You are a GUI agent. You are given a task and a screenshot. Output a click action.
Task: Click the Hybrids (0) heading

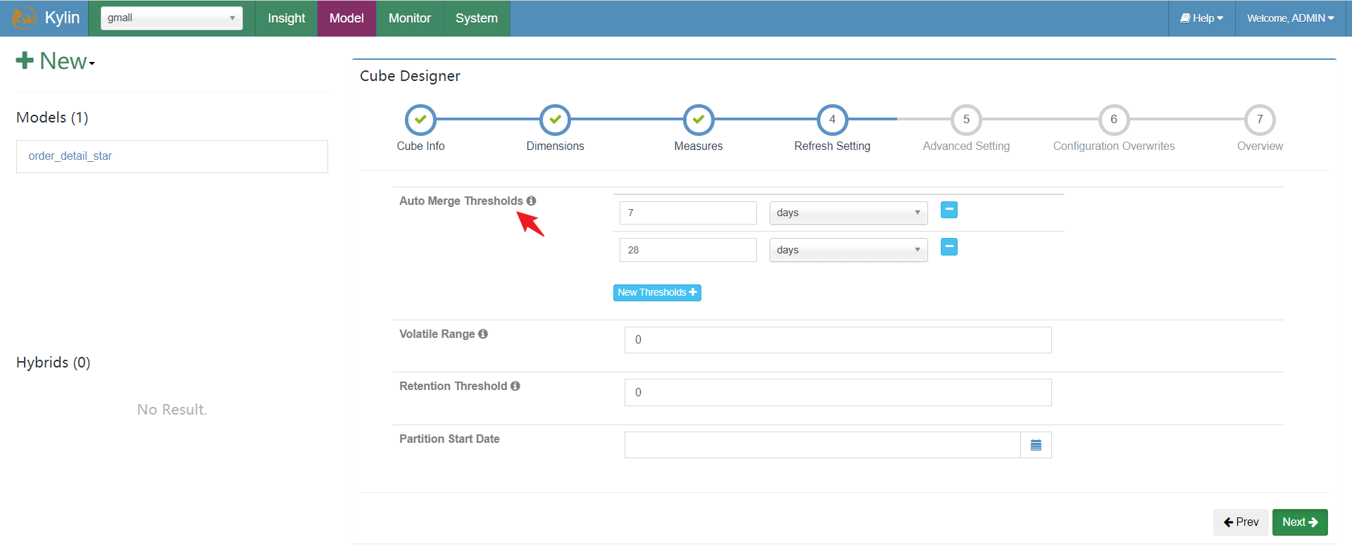[x=54, y=363]
